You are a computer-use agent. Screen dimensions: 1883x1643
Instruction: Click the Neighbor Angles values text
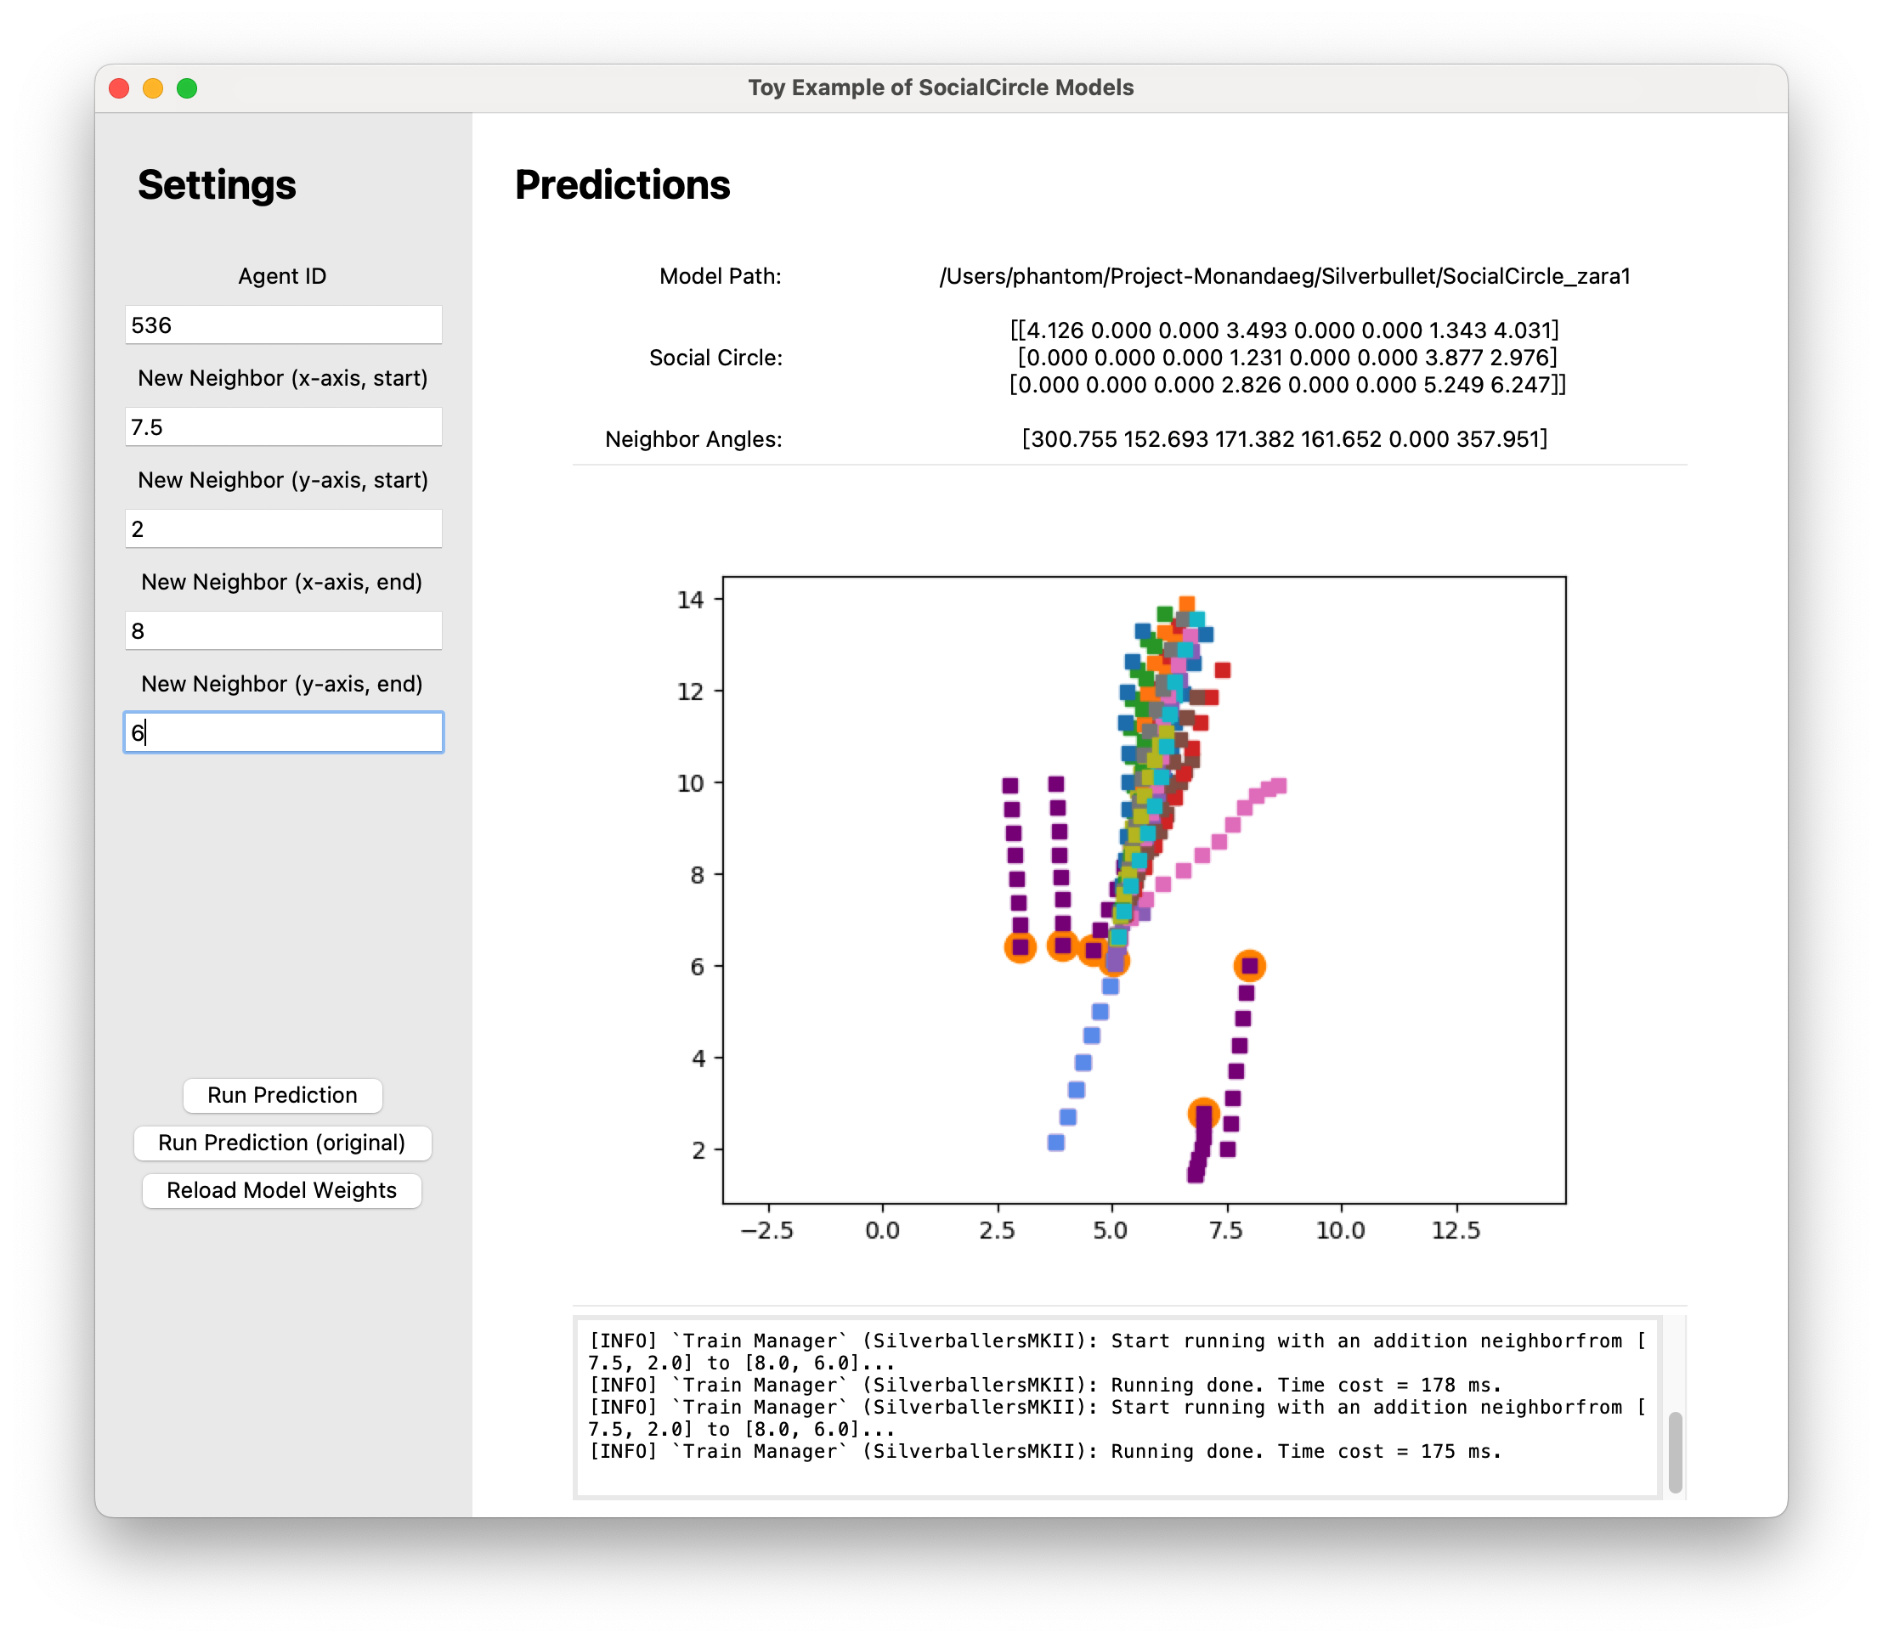click(x=1284, y=439)
